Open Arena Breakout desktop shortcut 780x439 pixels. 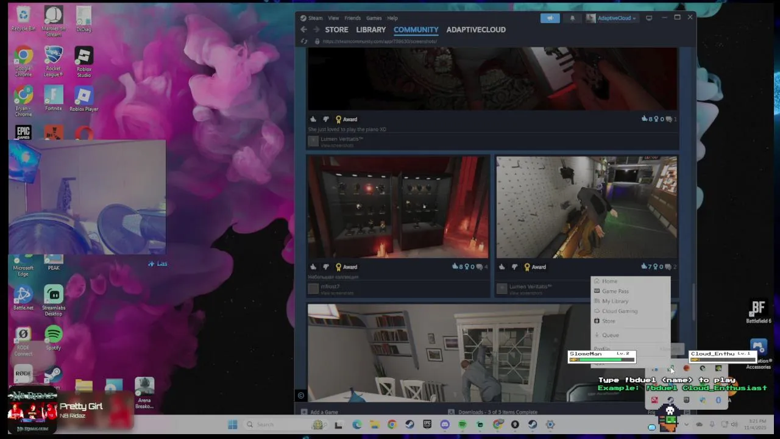[x=144, y=393]
